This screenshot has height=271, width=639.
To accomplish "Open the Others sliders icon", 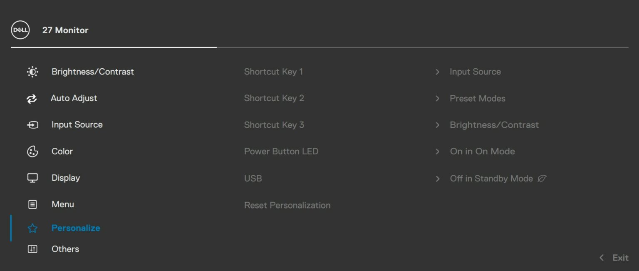I will tap(32, 249).
